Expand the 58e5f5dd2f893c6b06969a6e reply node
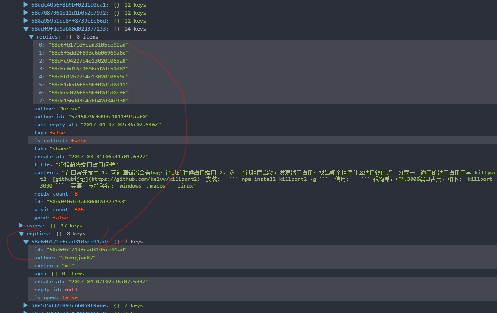Viewport: 497px width, 313px height. tap(26, 305)
